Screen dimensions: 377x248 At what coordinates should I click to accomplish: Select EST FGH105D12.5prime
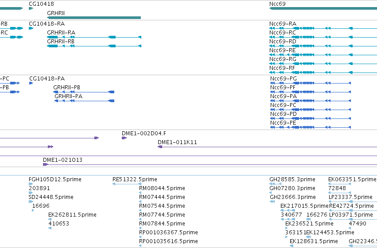click(x=55, y=179)
